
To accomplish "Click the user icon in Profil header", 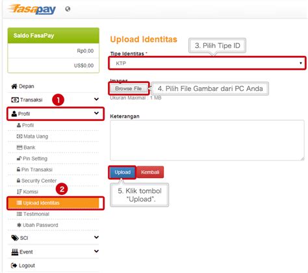I will tap(14, 114).
